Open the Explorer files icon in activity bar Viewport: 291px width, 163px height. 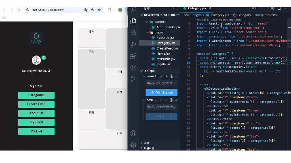click(x=133, y=21)
